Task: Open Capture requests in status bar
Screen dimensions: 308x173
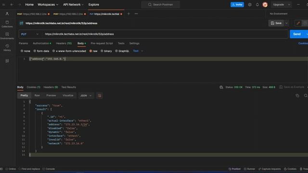Action: coord(269,169)
